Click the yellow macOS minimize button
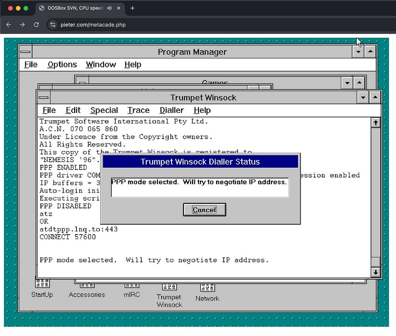The image size is (396, 336). (18, 8)
